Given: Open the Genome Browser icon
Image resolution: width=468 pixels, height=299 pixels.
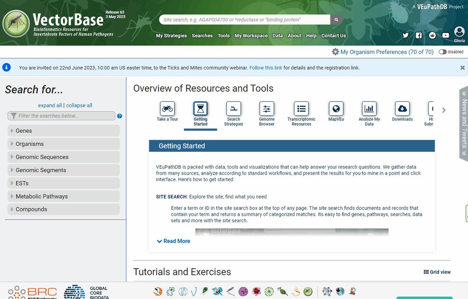Looking at the screenshot, I should [267, 108].
